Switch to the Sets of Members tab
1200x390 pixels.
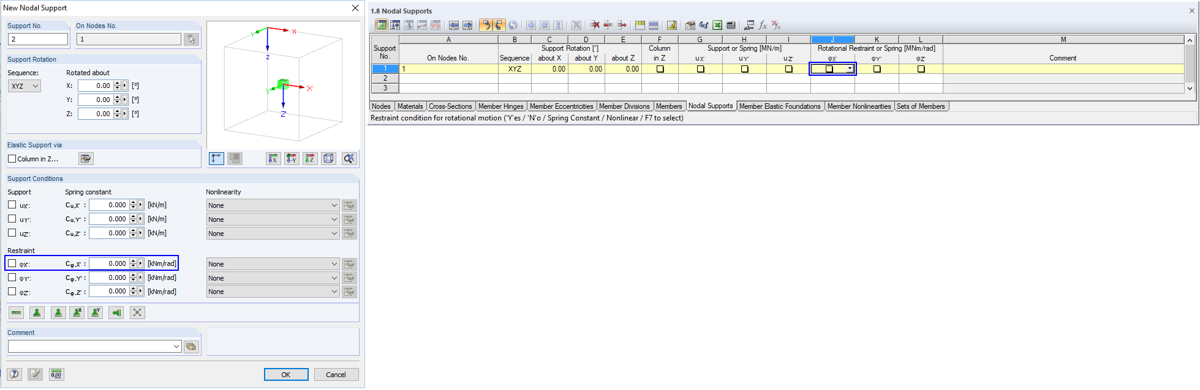click(x=921, y=106)
